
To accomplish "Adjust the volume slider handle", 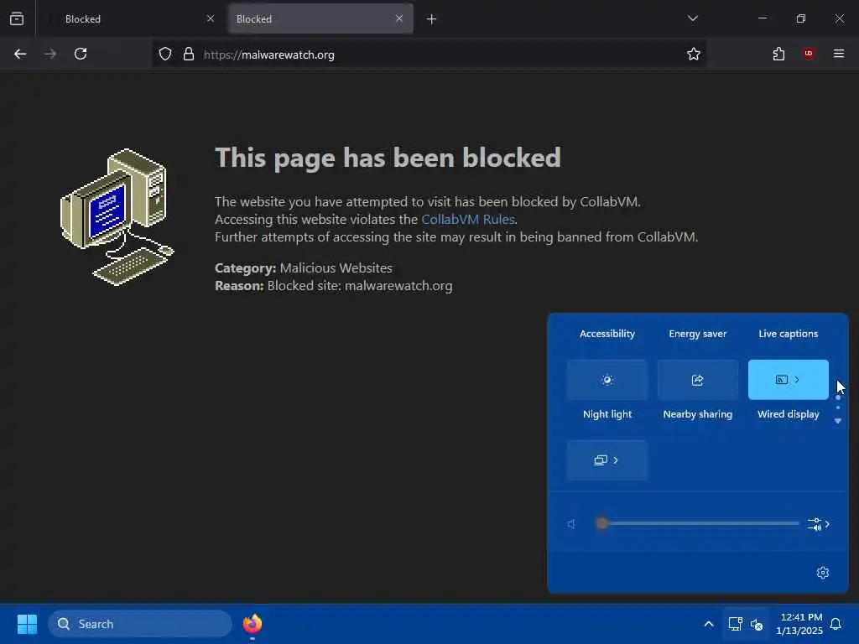I will tap(601, 523).
